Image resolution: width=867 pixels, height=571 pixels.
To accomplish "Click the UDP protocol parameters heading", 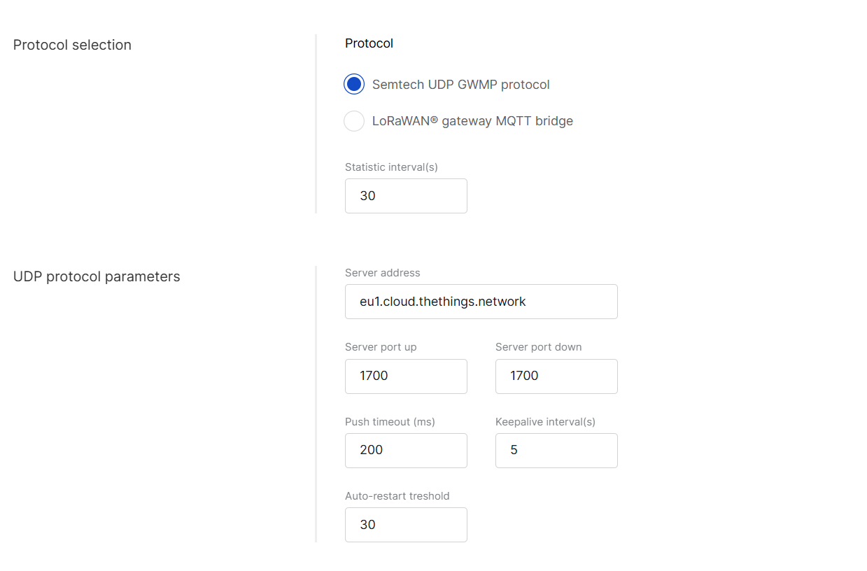I will point(97,276).
